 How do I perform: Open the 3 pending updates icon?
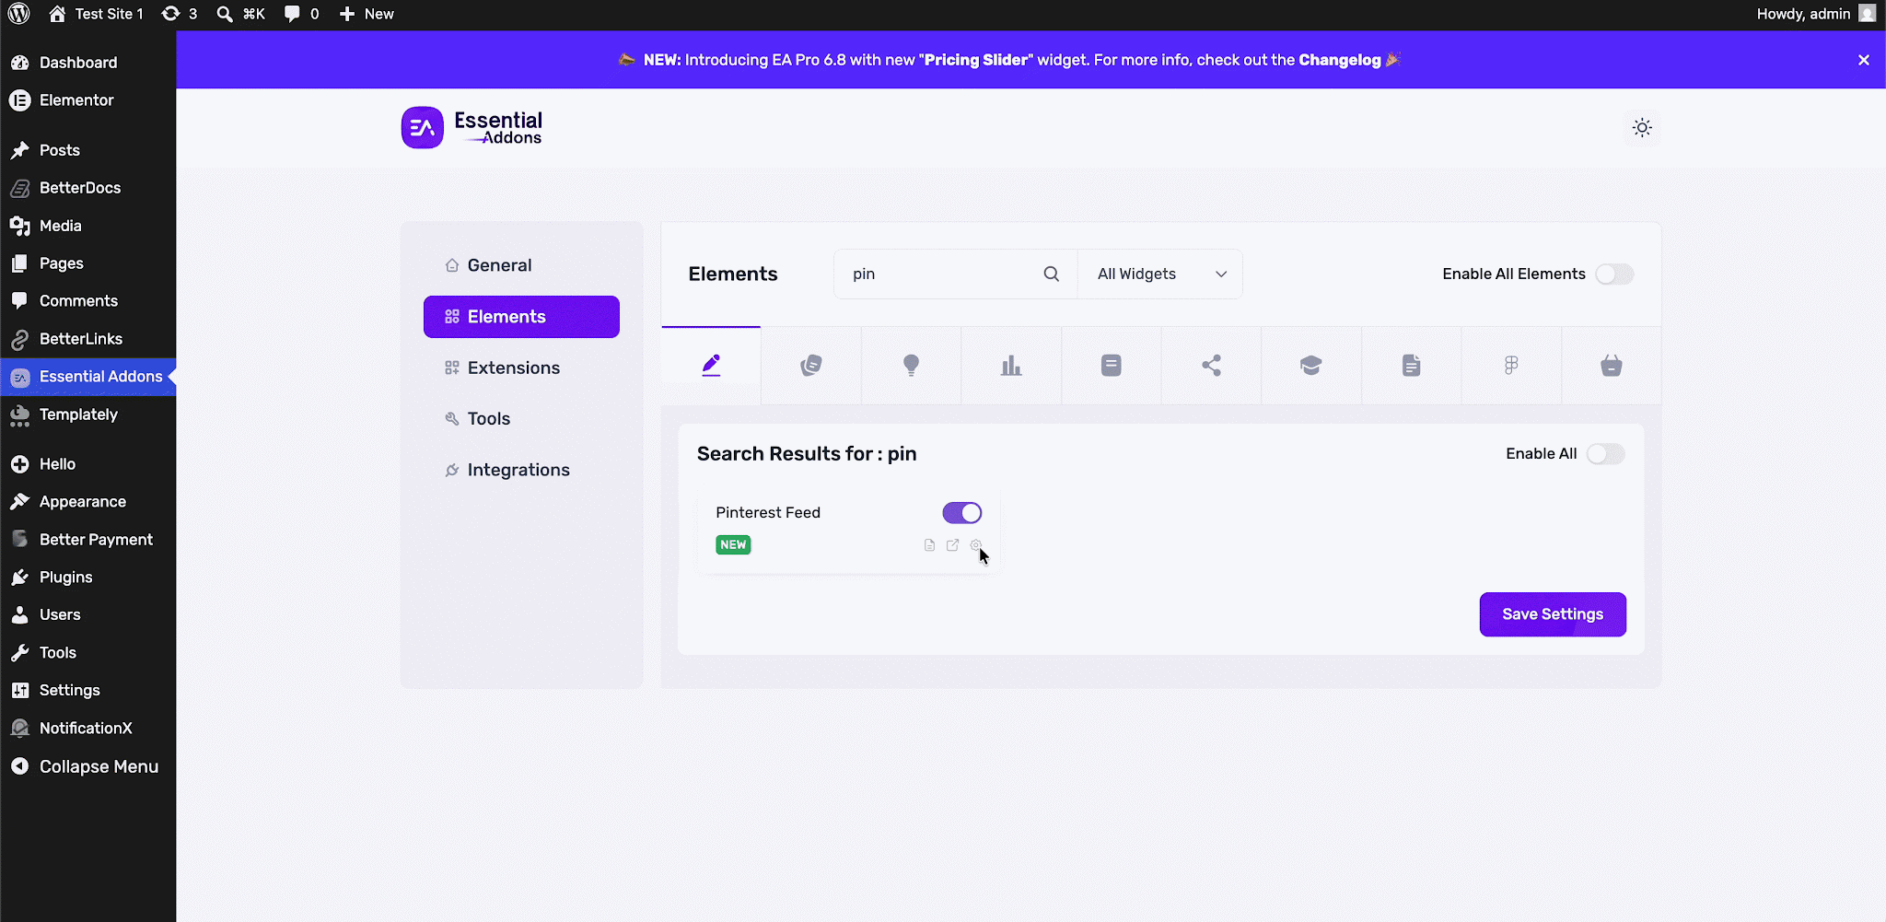coord(180,14)
